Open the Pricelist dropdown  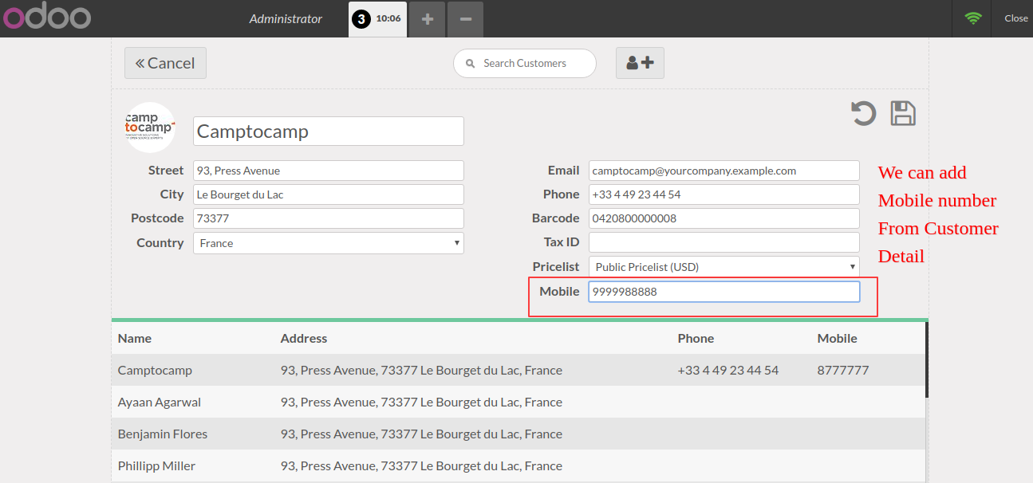point(724,267)
